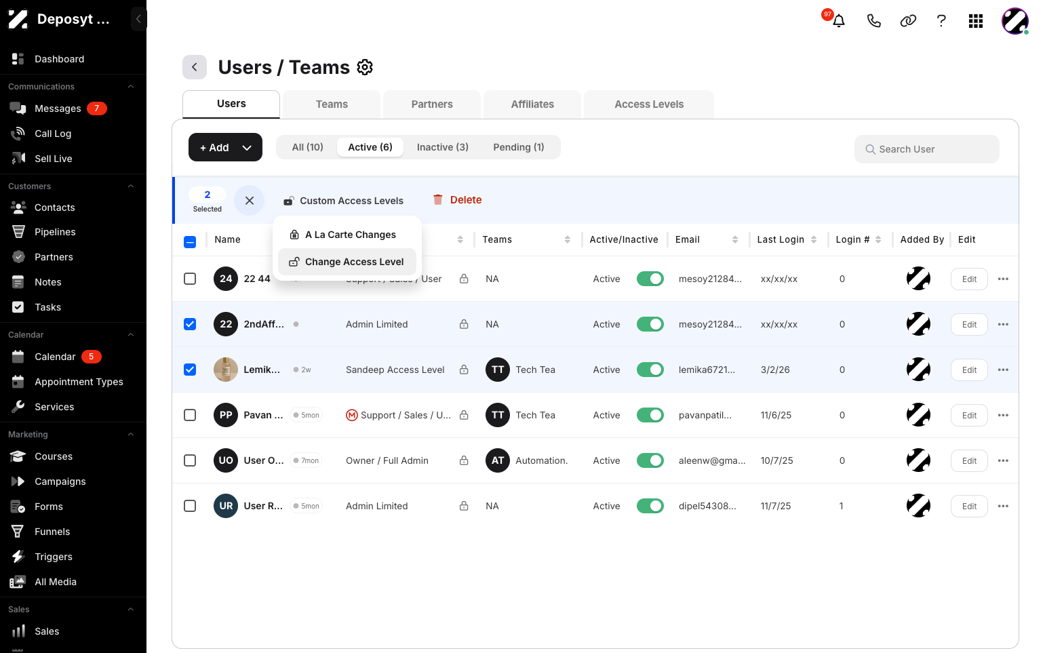
Task: Go back with the arrow beside Users / Teams
Action: [195, 67]
